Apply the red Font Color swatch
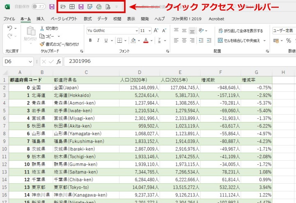Viewport: 296px width, 203px height. [x=146, y=40]
